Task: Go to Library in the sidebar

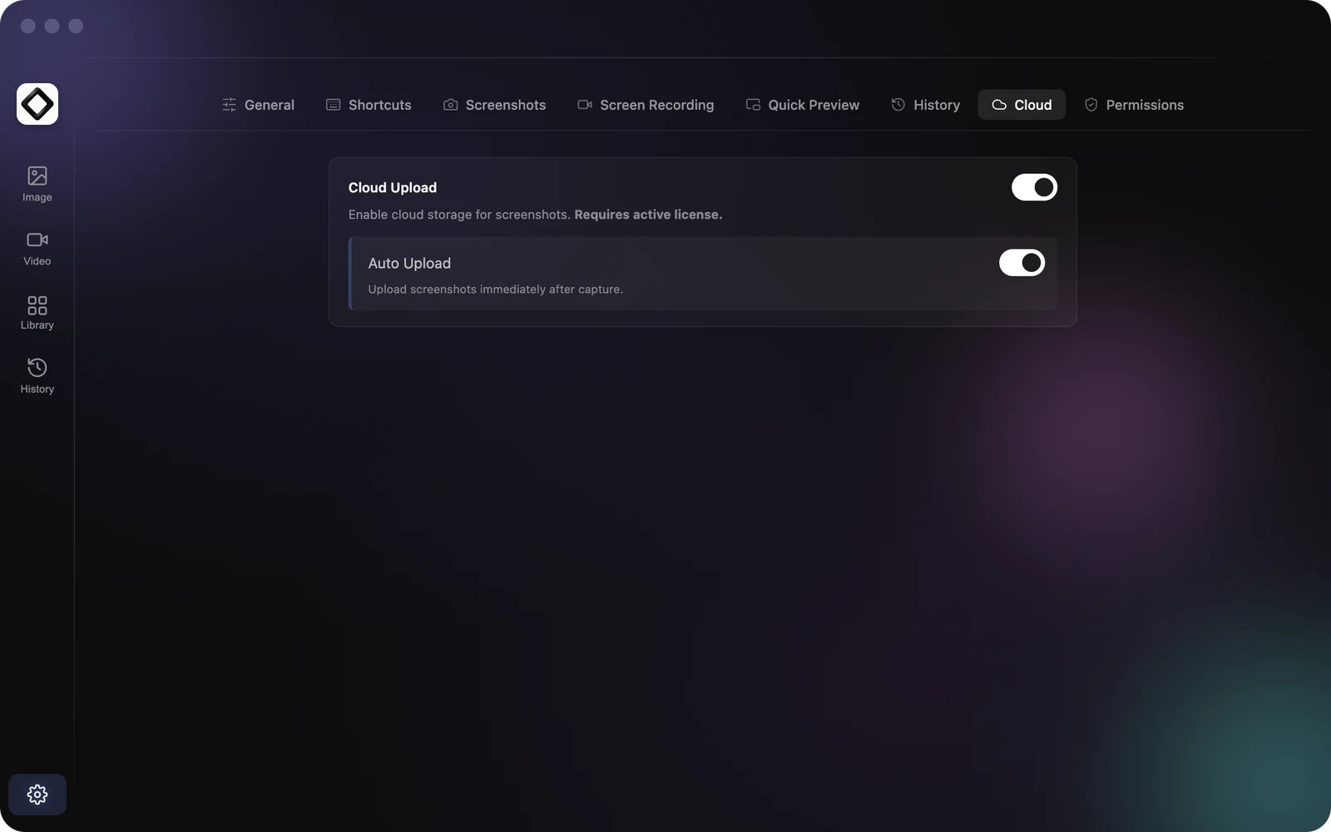Action: [37, 312]
